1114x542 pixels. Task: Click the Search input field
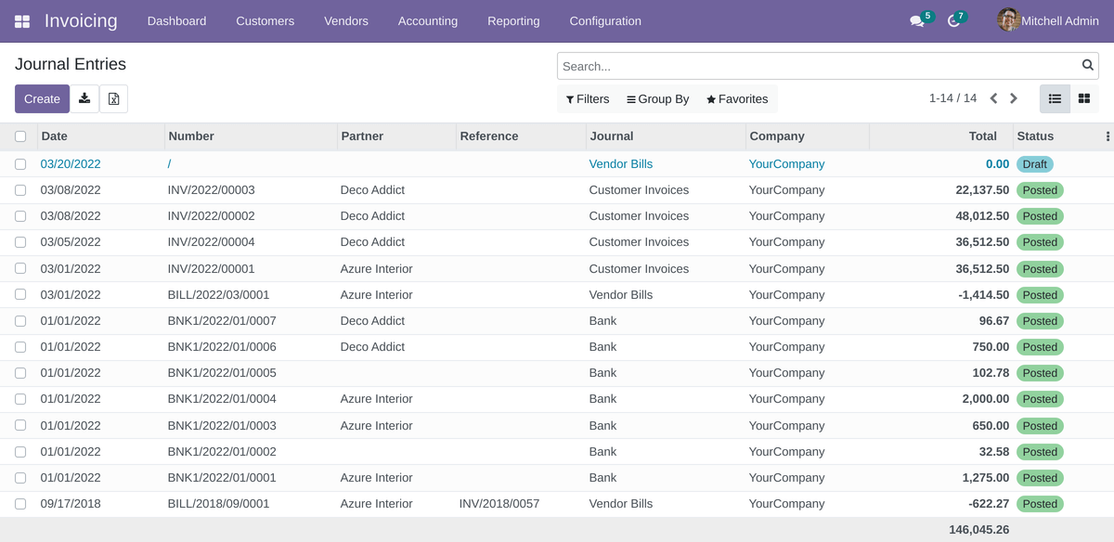pyautogui.click(x=817, y=66)
